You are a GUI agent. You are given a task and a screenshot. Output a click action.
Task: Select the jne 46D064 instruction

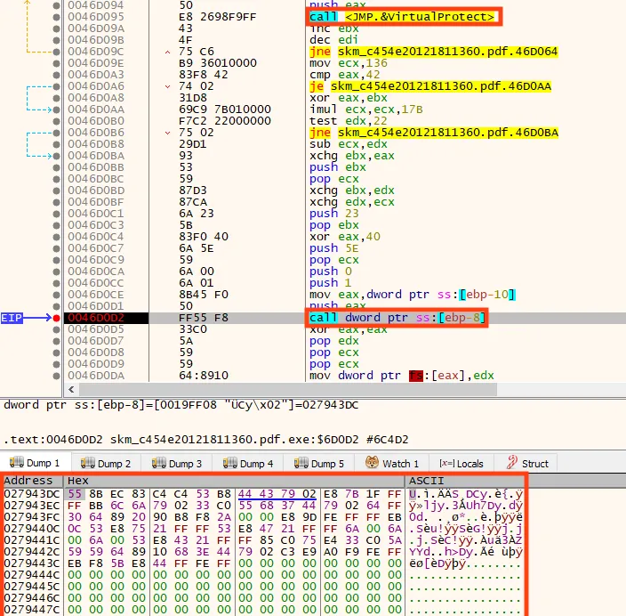434,52
